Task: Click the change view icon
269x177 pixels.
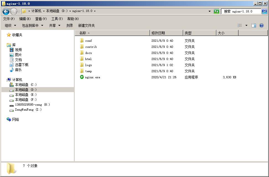Action: point(240,25)
